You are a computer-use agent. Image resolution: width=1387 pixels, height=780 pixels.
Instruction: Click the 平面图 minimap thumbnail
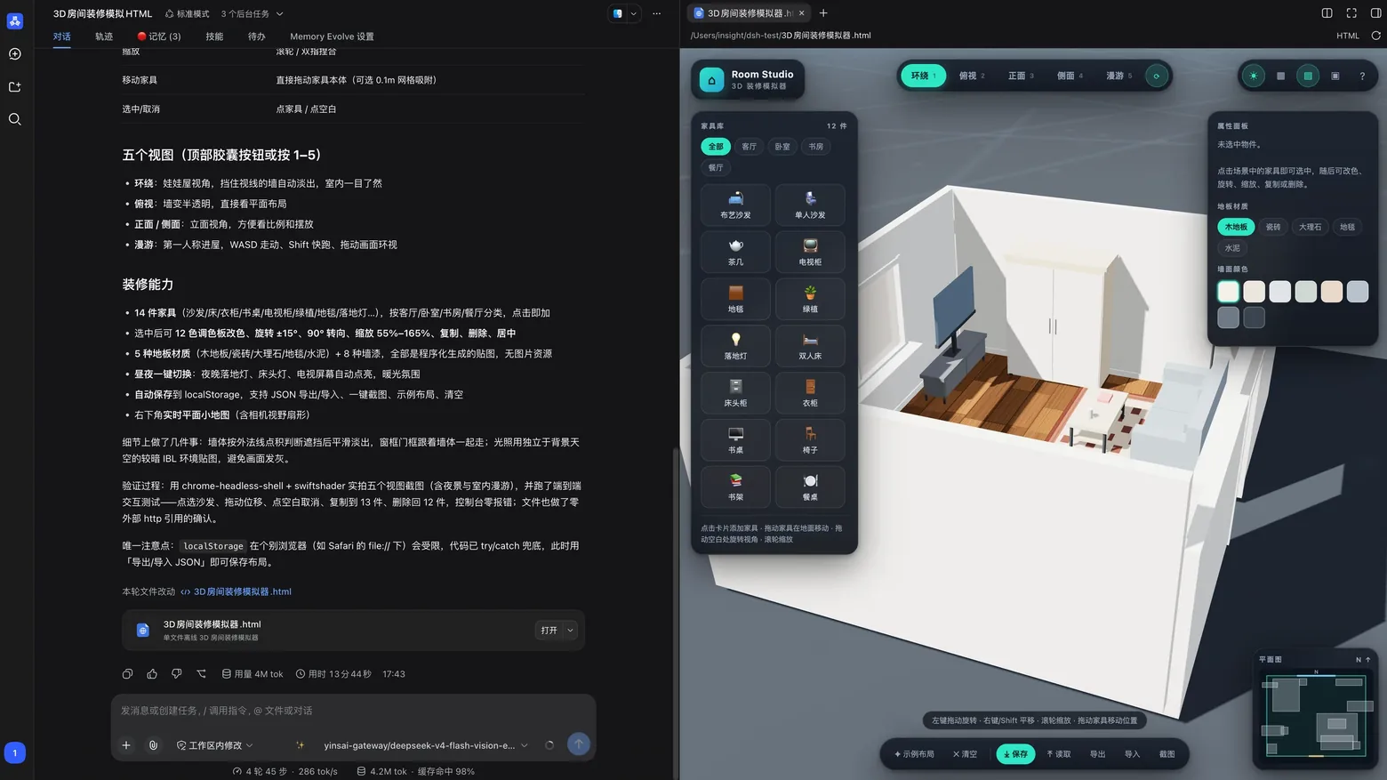coord(1316,715)
